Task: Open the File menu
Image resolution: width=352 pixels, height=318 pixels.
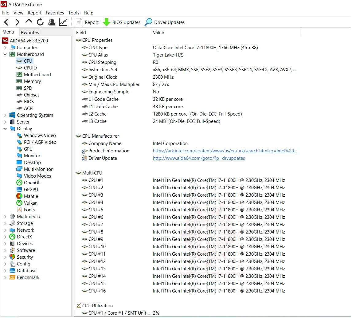Action: pyautogui.click(x=6, y=13)
